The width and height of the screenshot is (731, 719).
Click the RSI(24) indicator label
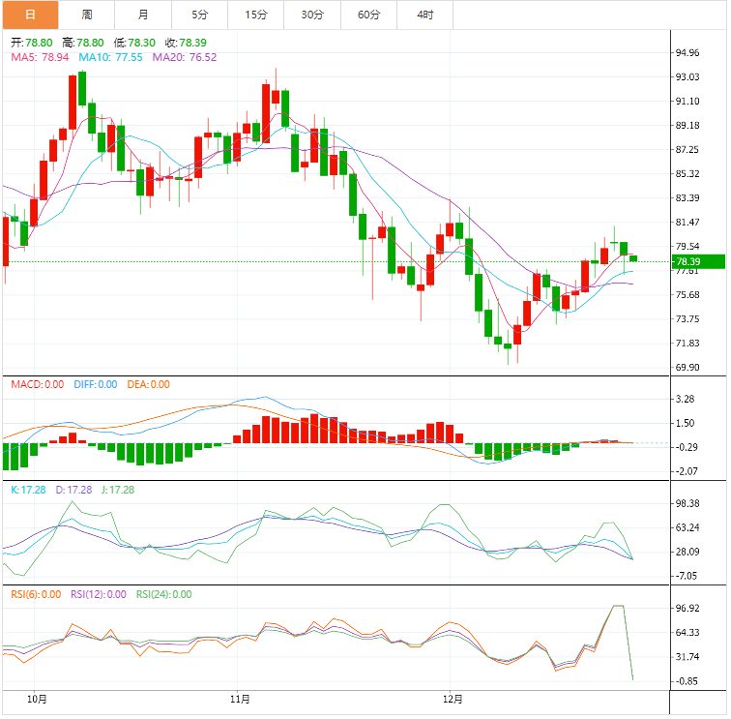(x=163, y=594)
